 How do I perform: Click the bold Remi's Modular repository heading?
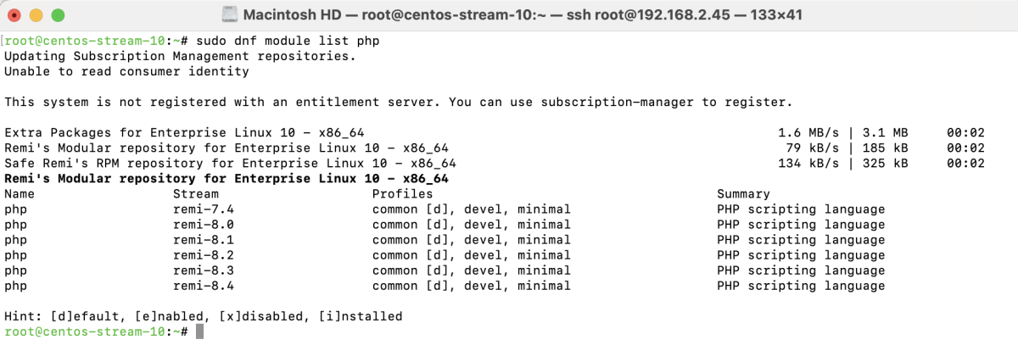click(227, 179)
